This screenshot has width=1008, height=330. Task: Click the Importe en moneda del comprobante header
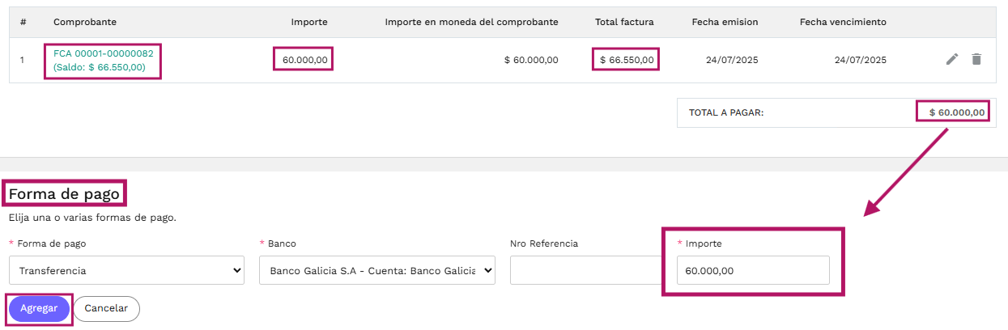pos(472,22)
